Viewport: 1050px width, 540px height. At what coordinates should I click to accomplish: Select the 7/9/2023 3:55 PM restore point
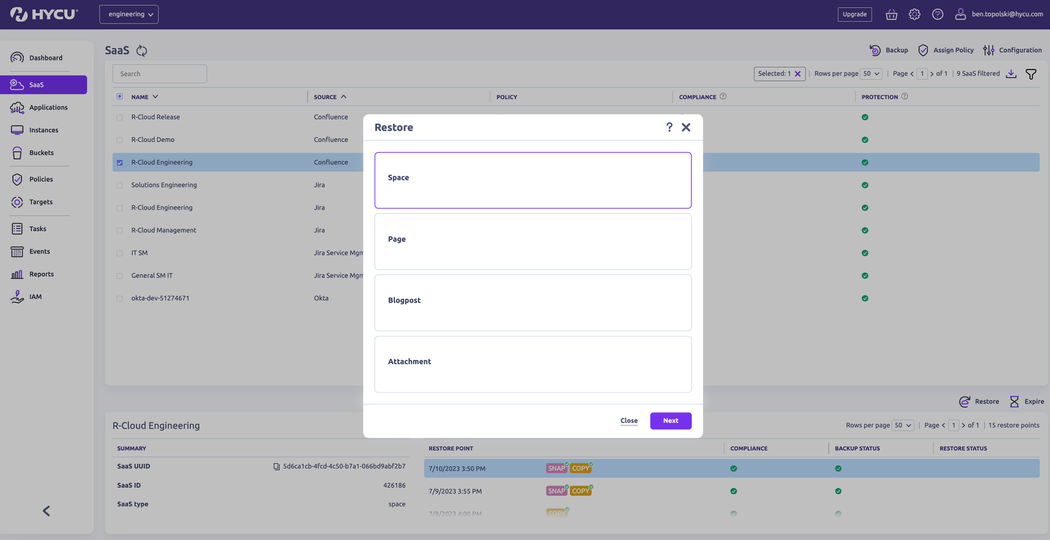[732, 491]
